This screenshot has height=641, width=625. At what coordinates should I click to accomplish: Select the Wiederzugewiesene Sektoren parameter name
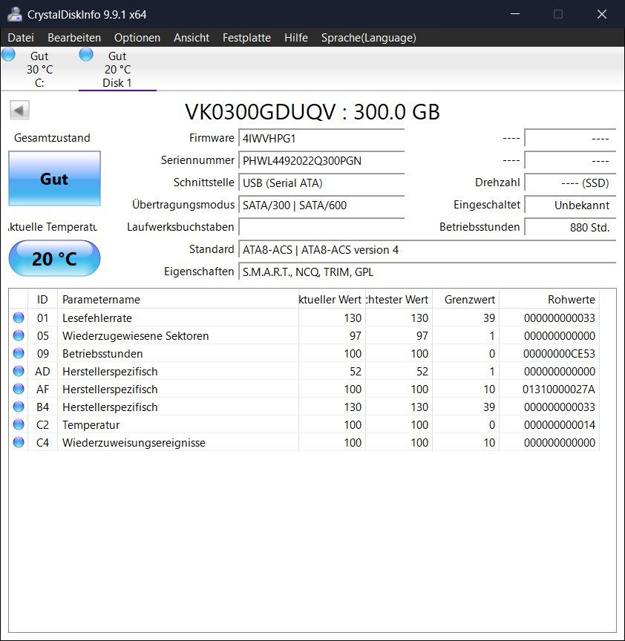pos(135,335)
